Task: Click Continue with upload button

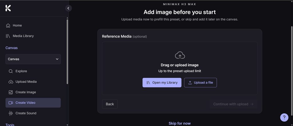Action: [x=233, y=104]
